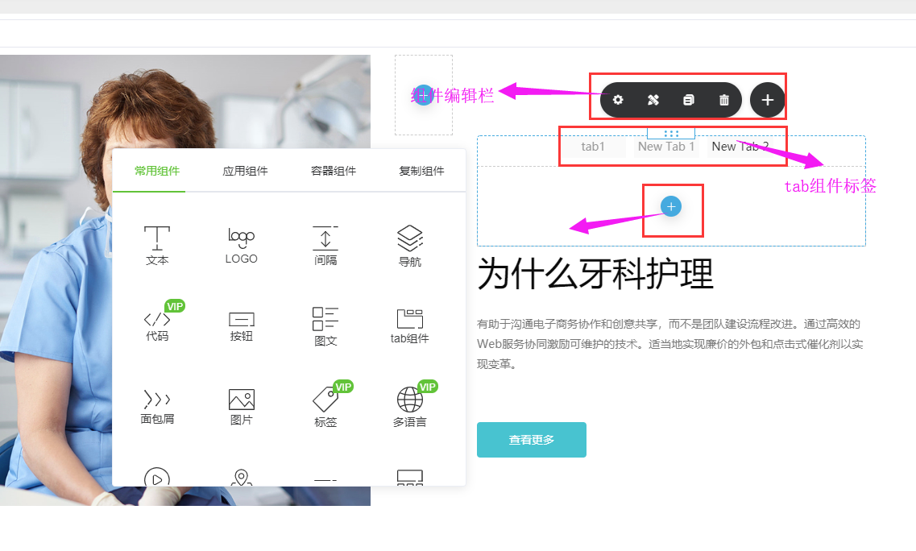Viewport: 916px width, 551px height.
Task: Select the 间隔 spacer component
Action: pos(325,246)
